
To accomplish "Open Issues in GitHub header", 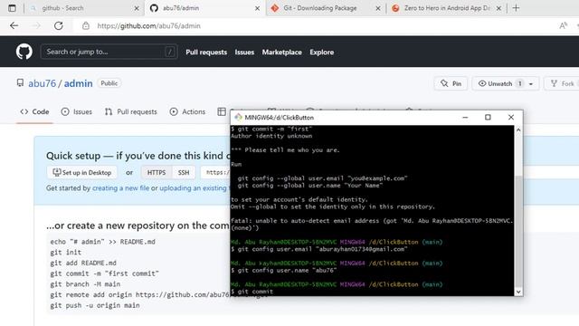I will [x=244, y=53].
